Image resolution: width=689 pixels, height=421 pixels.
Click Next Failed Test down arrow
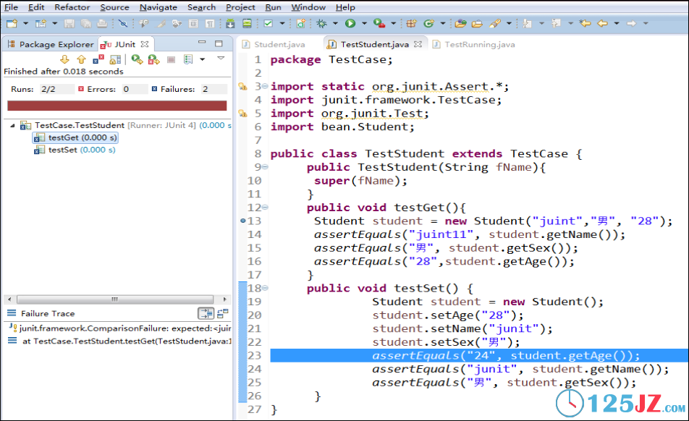[x=64, y=59]
